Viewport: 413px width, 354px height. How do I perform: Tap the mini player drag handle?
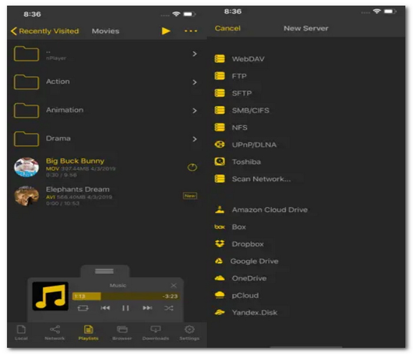point(104,271)
